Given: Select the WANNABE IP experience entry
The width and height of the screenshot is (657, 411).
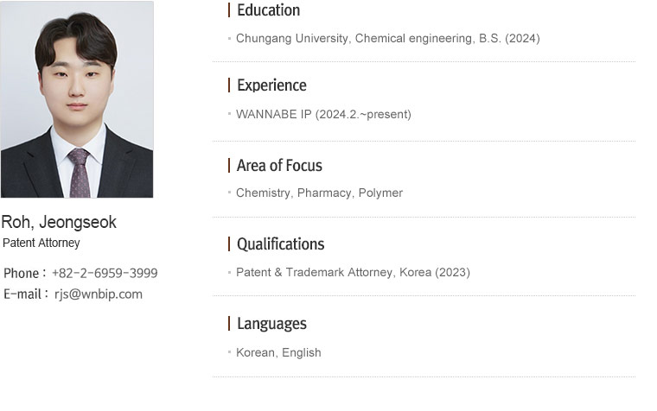Looking at the screenshot, I should click(323, 114).
